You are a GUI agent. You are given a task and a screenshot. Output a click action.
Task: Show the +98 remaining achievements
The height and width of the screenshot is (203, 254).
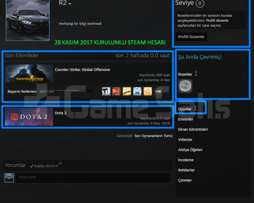pos(158,91)
